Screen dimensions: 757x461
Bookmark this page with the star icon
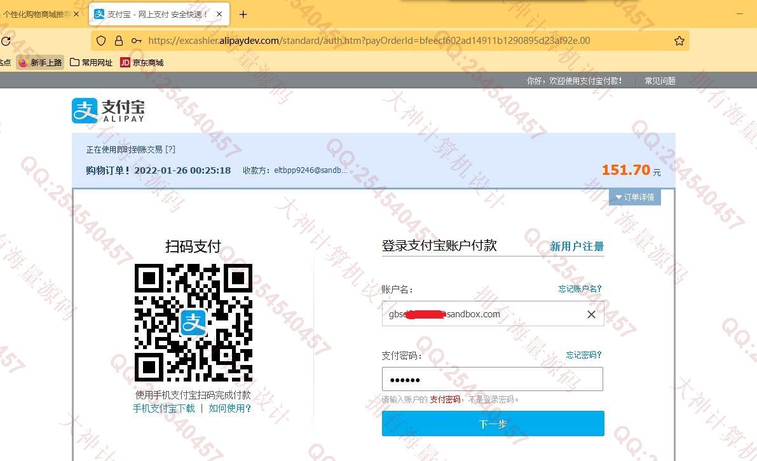tap(679, 41)
